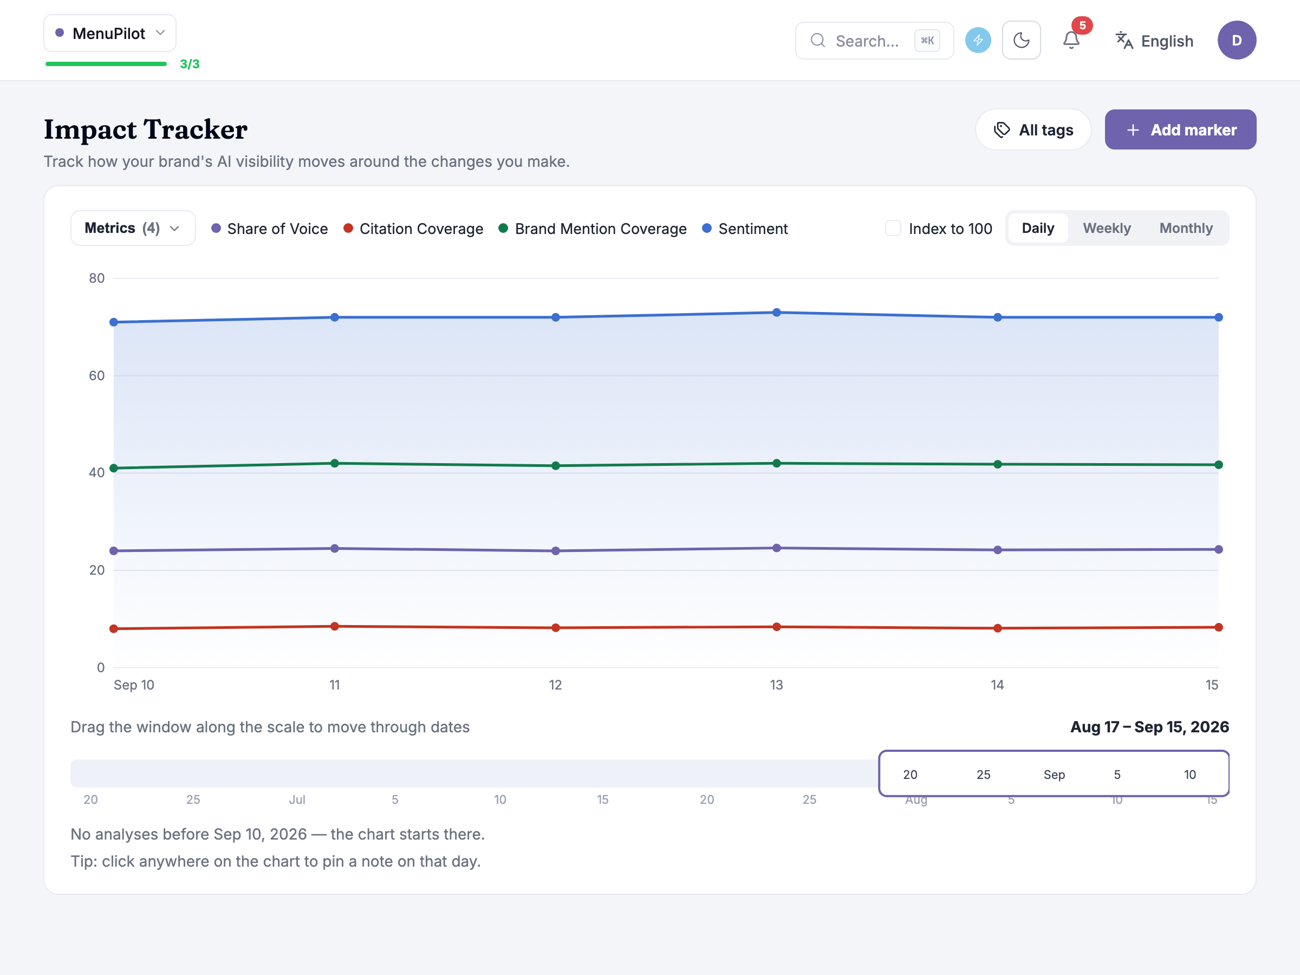Click the translate icon beside English
Image resolution: width=1300 pixels, height=975 pixels.
point(1124,41)
